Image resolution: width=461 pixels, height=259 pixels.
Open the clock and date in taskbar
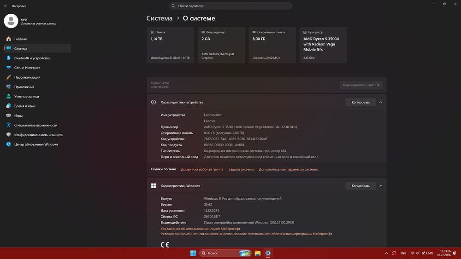coord(443,253)
